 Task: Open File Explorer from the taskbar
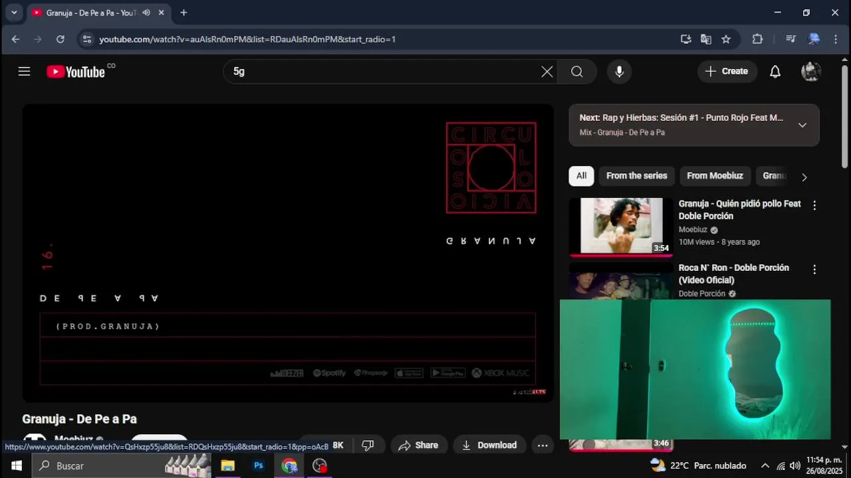(x=227, y=465)
